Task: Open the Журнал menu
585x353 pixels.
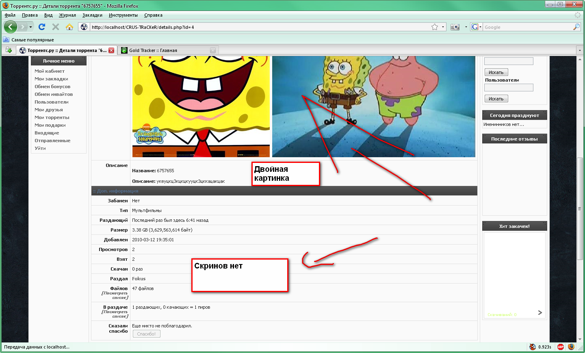Action: [67, 15]
